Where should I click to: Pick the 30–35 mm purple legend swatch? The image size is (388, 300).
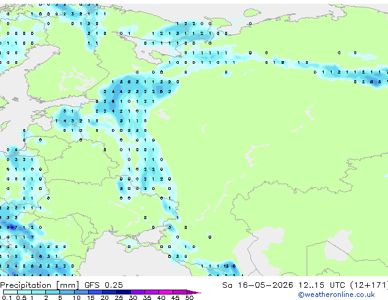coord(138,292)
